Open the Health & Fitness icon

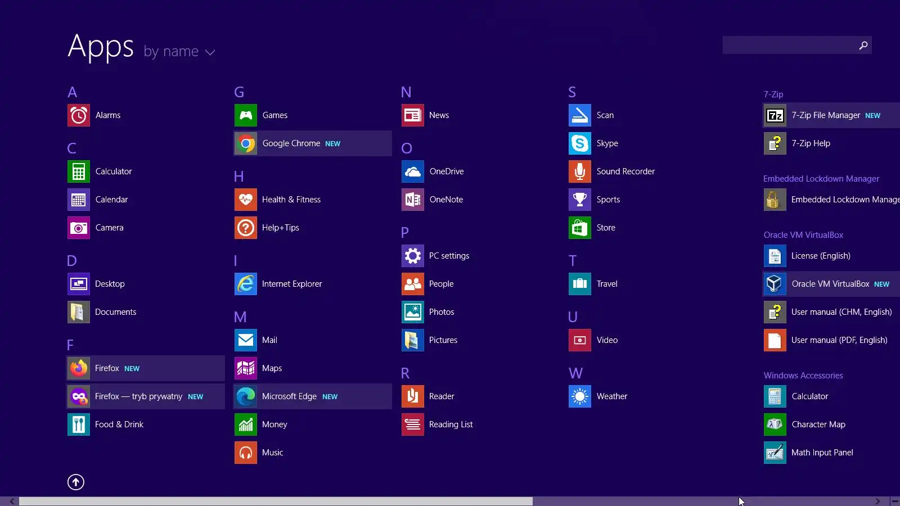[246, 200]
